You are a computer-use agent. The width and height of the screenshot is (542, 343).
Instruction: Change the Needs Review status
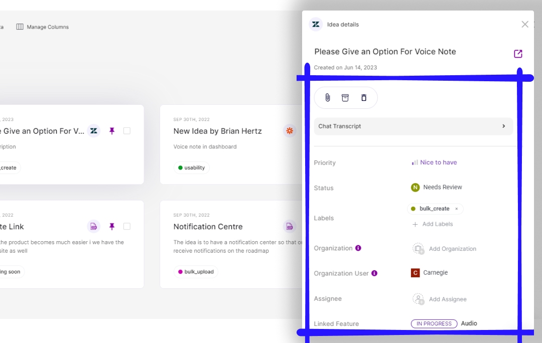pyautogui.click(x=437, y=188)
